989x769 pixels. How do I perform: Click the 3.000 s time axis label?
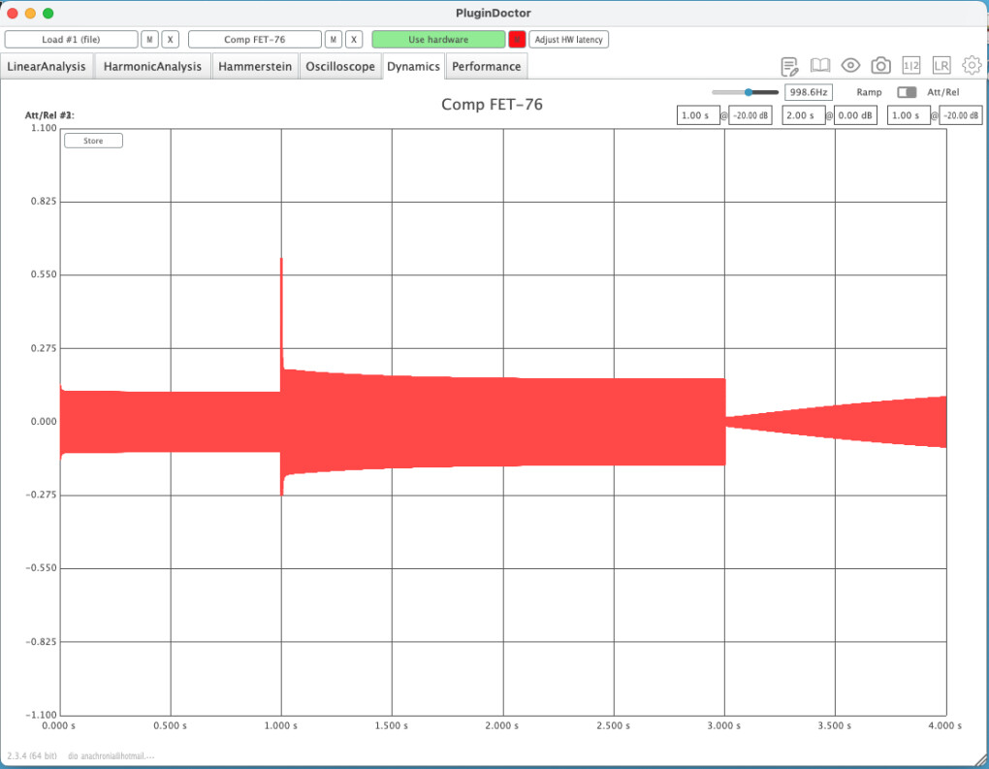click(724, 725)
